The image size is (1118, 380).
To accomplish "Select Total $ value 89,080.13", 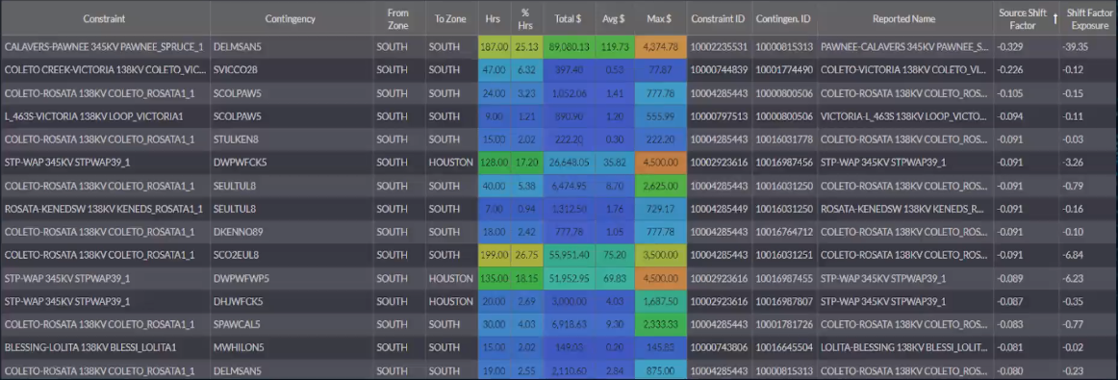I will (569, 47).
